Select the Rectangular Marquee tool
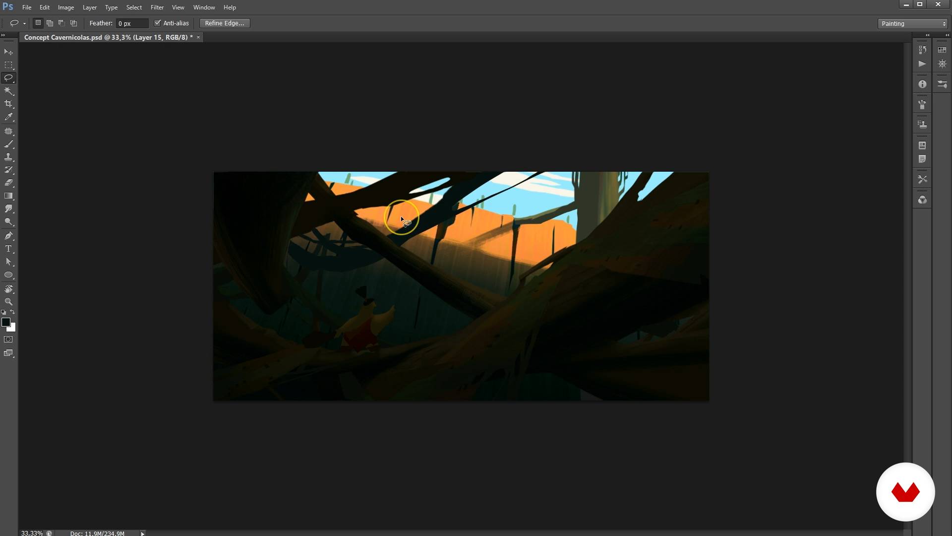The height and width of the screenshot is (536, 952). (x=8, y=65)
